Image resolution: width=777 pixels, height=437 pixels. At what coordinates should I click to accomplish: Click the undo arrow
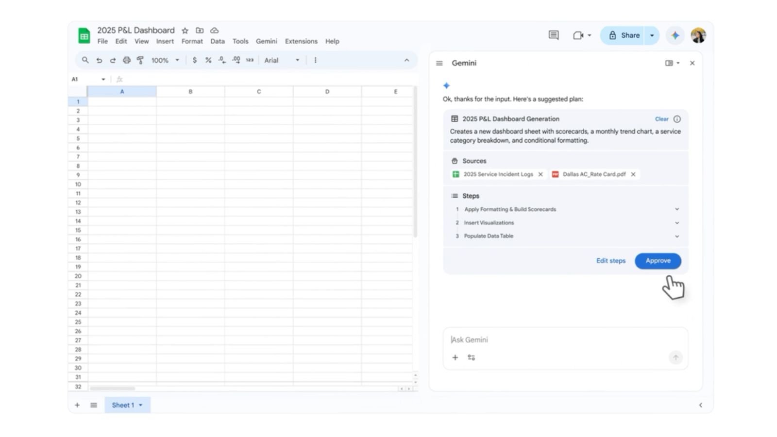click(x=99, y=60)
